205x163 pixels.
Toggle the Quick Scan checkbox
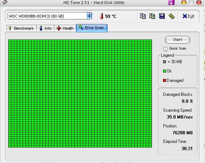(x=165, y=49)
